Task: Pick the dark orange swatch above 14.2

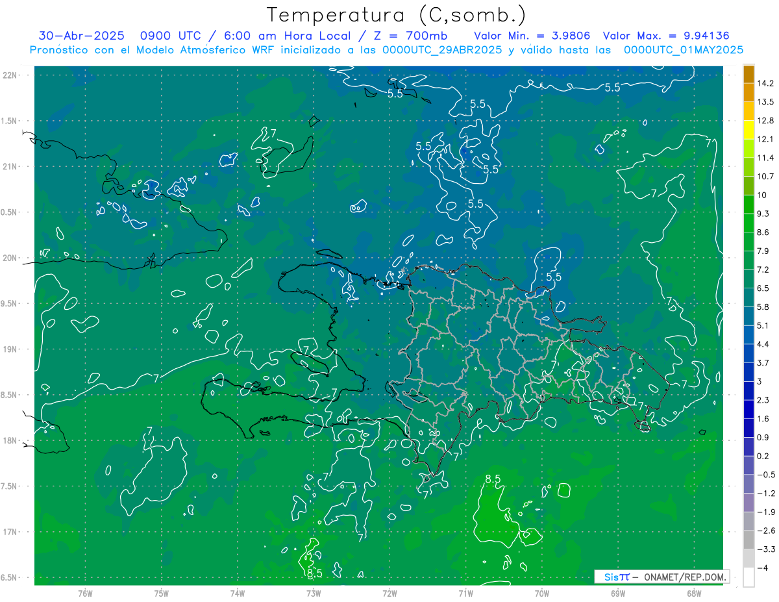Action: click(x=748, y=74)
